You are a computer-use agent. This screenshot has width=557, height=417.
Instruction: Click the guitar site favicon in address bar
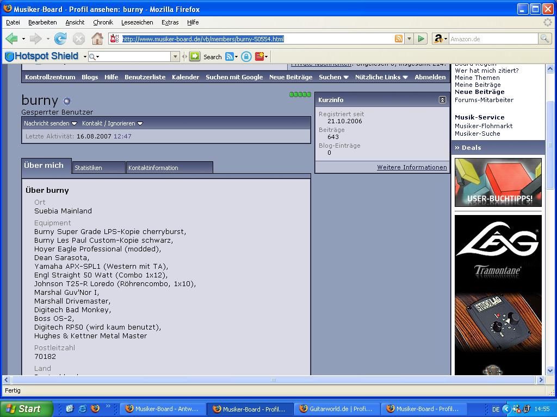tap(115, 39)
